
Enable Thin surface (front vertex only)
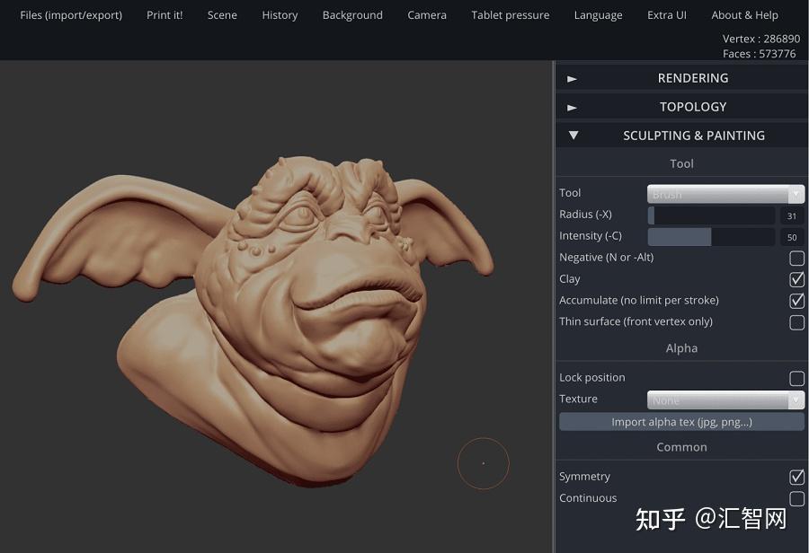click(x=796, y=322)
